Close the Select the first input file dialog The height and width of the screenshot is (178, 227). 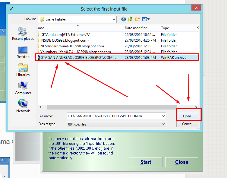(x=196, y=8)
